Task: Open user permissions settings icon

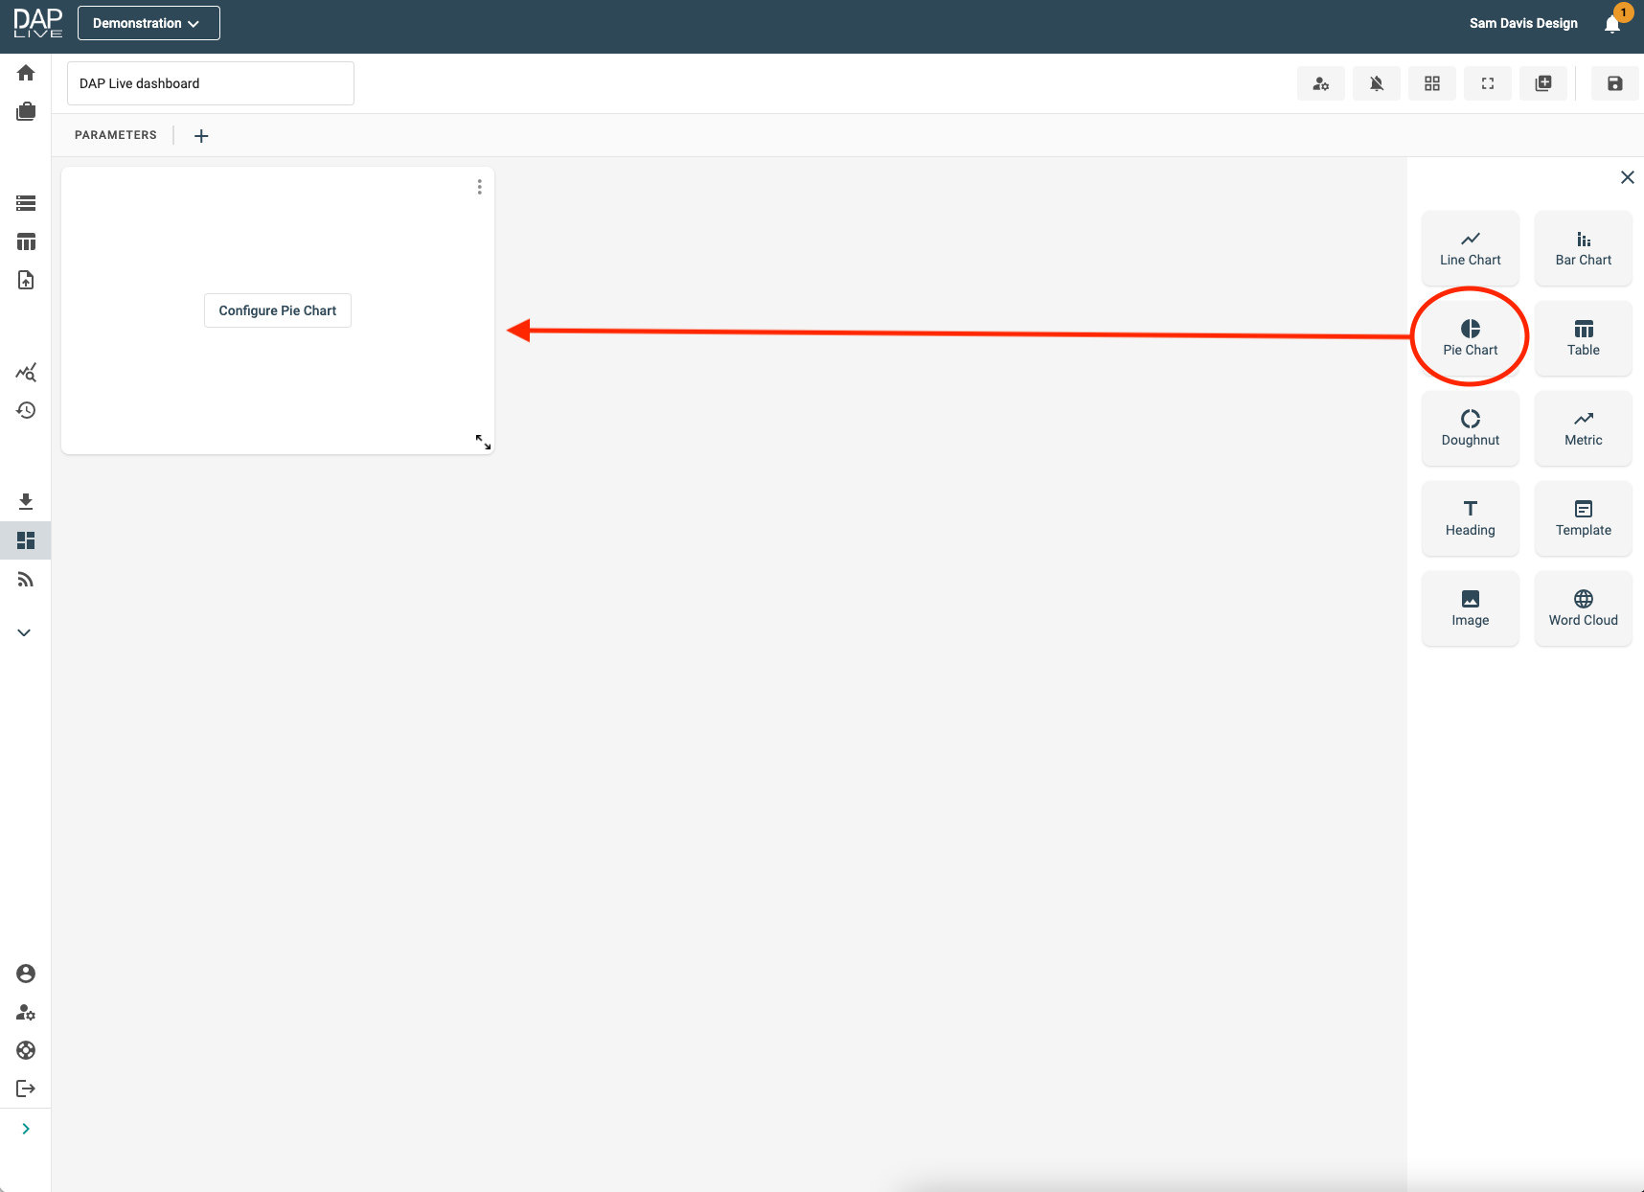Action: click(x=1320, y=83)
